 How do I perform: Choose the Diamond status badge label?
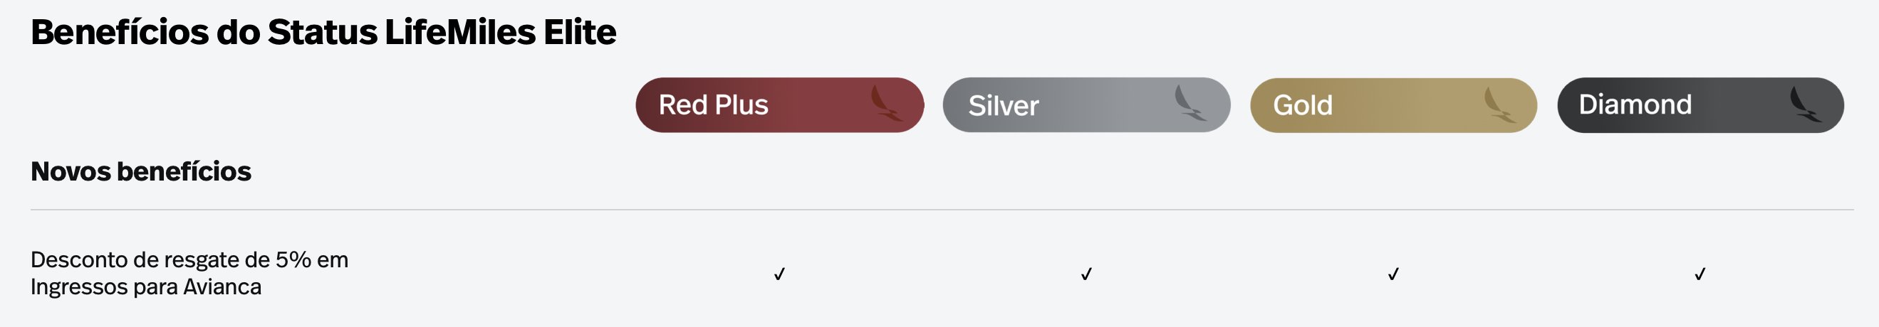click(x=1635, y=105)
